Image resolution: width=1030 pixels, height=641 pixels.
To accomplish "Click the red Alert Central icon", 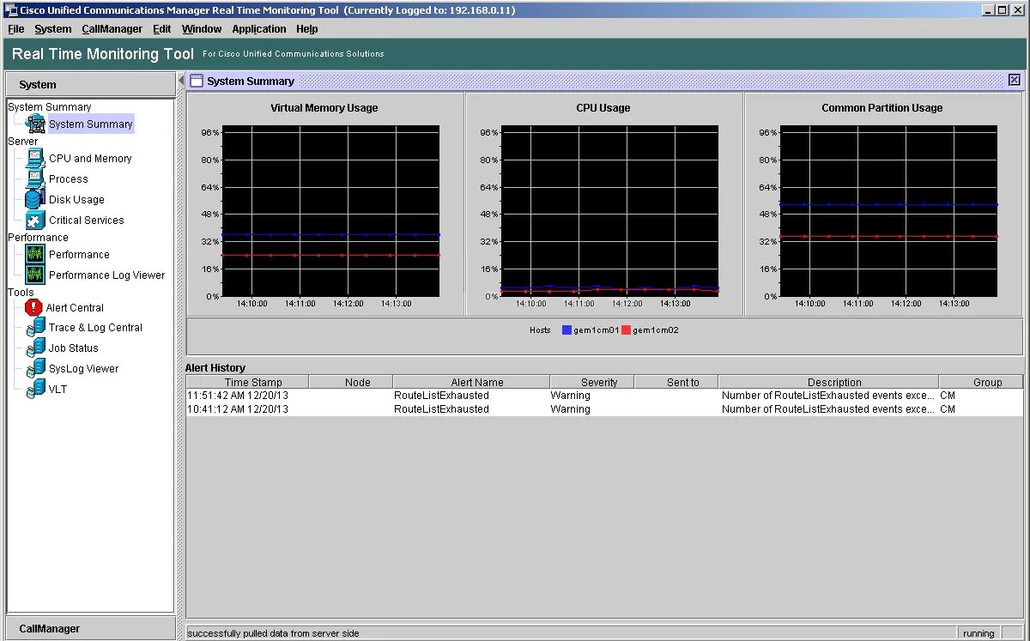I will coord(34,307).
